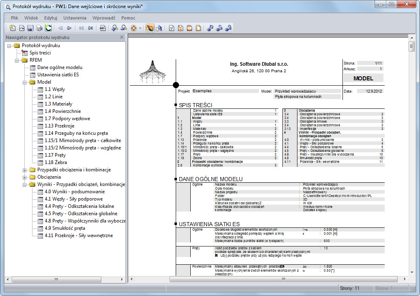Open the Ustawienia menu
420x296 pixels.
click(75, 18)
